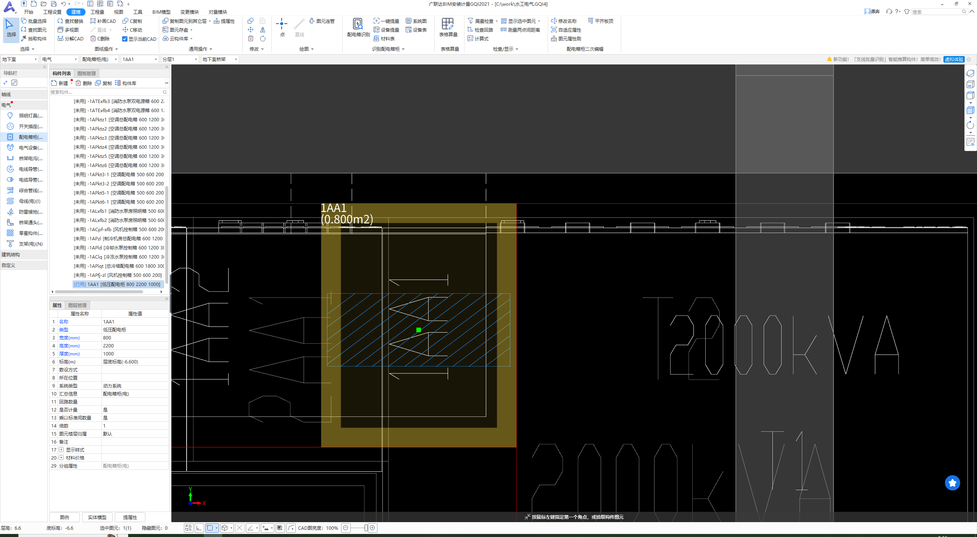Toggle the cross snap status-bar button
This screenshot has width=977, height=537.
click(240, 528)
